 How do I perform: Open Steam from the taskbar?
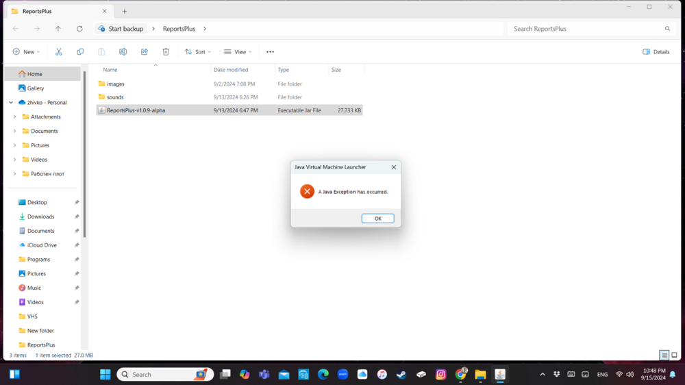pyautogui.click(x=401, y=375)
